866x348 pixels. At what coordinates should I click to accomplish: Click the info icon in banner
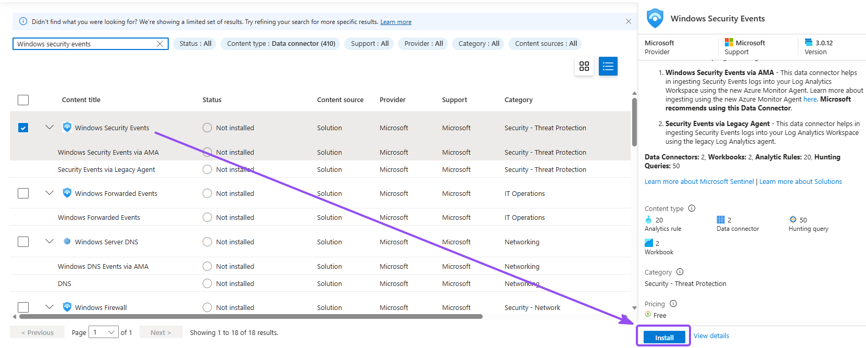(23, 21)
